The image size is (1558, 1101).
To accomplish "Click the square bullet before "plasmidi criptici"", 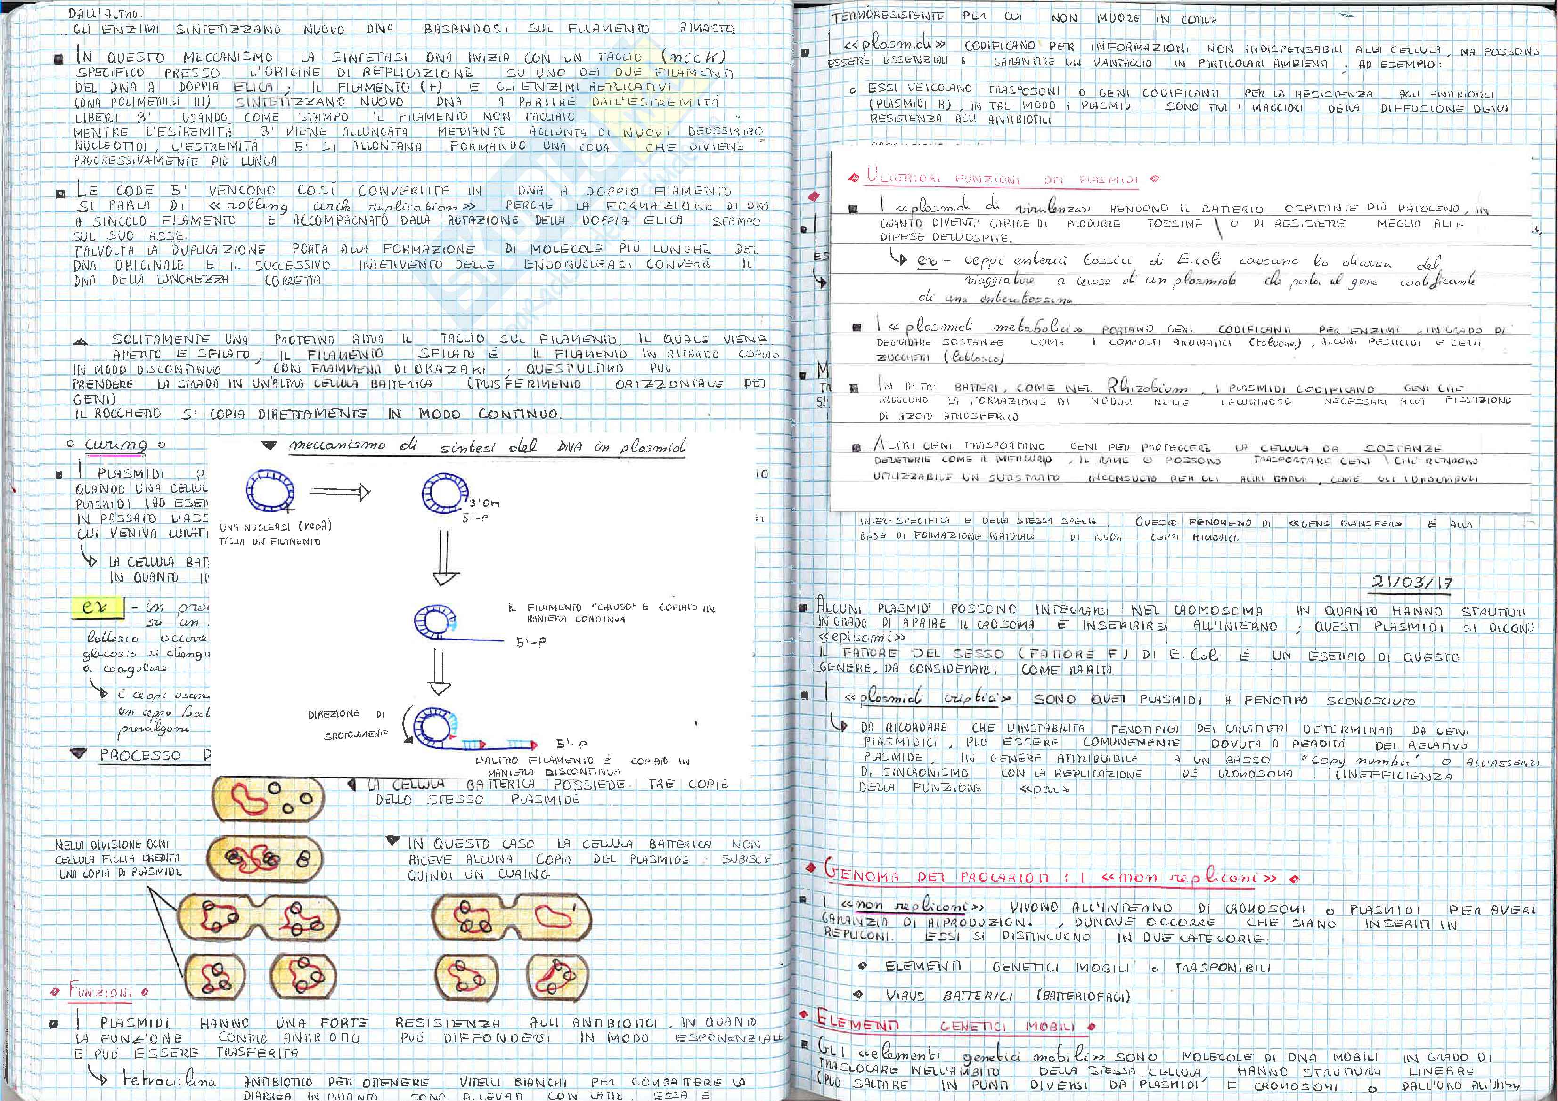I will point(805,696).
